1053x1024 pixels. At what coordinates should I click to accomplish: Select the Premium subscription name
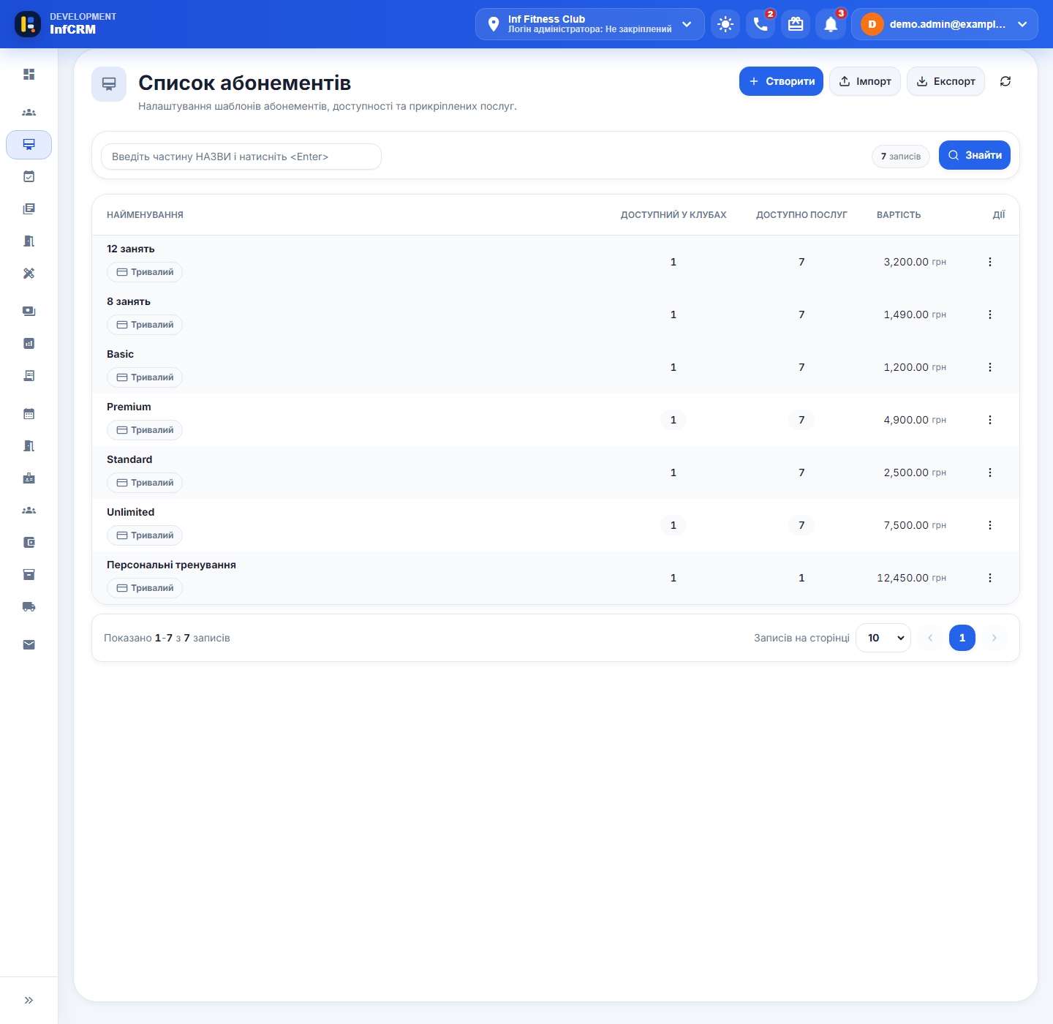pyautogui.click(x=129, y=407)
